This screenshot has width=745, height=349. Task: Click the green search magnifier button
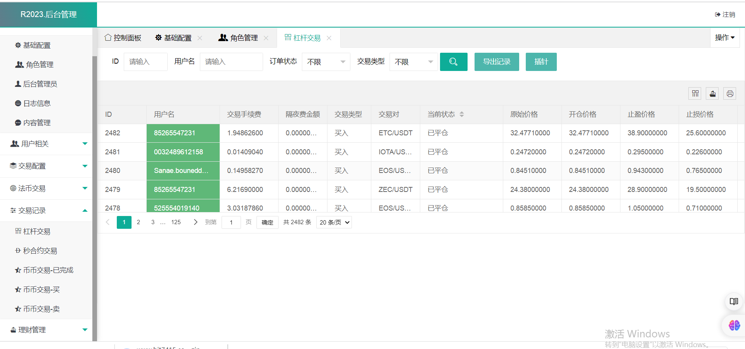[453, 62]
